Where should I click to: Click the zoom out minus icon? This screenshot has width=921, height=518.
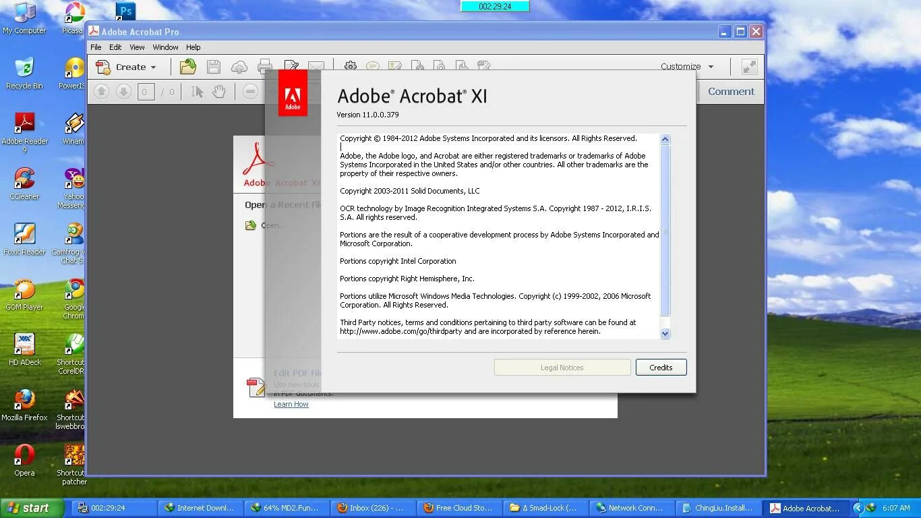250,92
